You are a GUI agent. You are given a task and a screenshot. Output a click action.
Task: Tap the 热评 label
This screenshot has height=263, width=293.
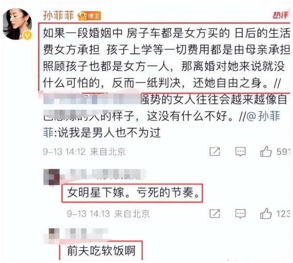280,15
